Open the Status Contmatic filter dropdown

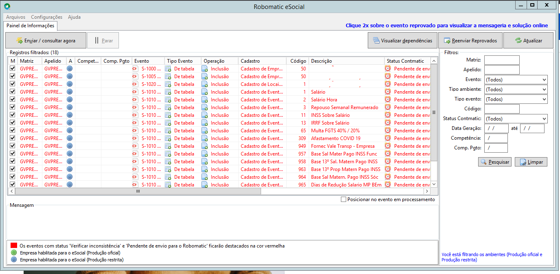(516, 119)
